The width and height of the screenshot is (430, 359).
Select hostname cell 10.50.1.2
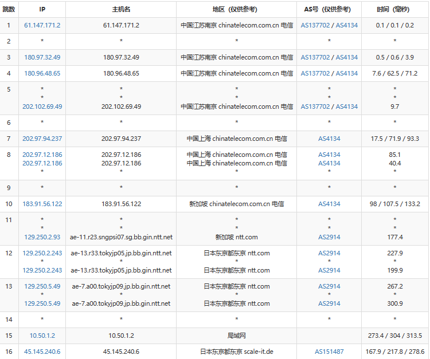pyautogui.click(x=121, y=336)
